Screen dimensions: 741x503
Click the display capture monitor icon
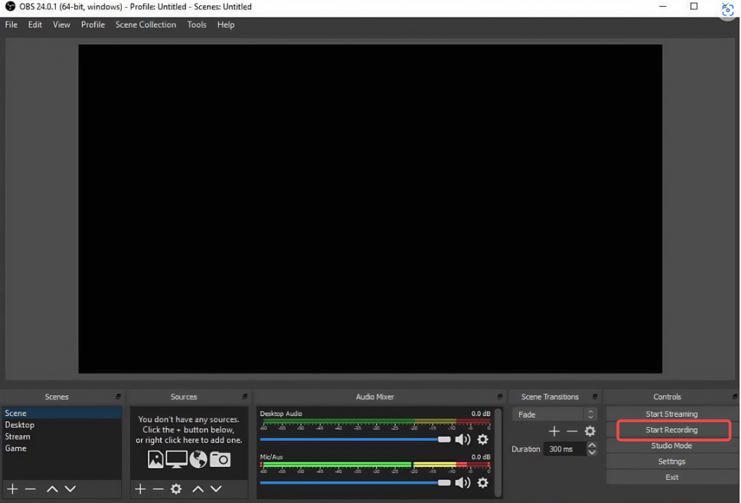[176, 459]
